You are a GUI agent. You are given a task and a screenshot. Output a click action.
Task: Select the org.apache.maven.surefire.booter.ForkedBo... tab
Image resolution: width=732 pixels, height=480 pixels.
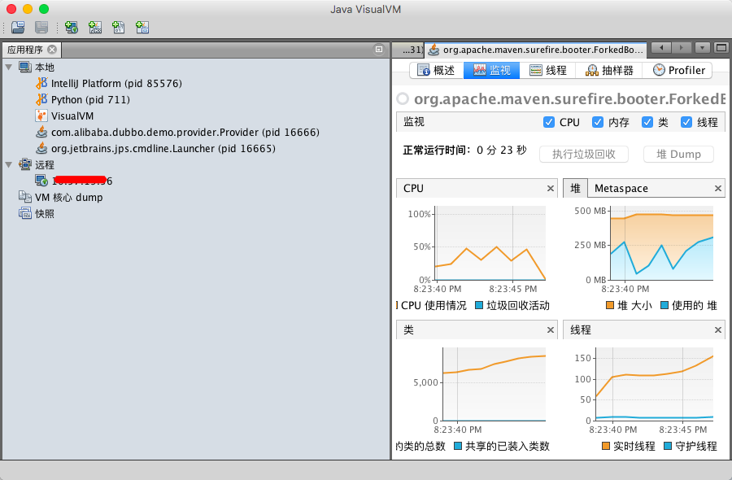pos(535,50)
